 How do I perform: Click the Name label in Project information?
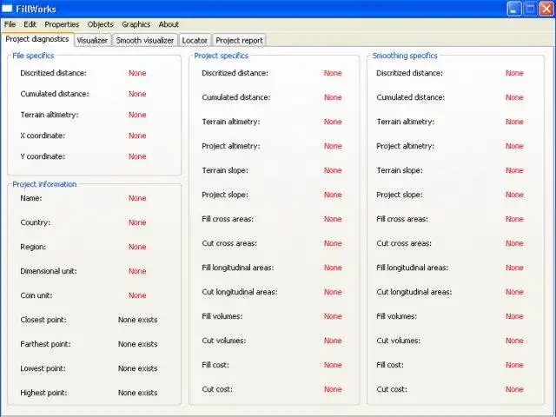tap(31, 198)
